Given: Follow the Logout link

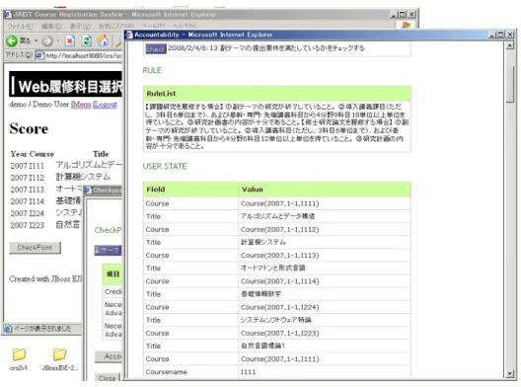Looking at the screenshot, I should [105, 105].
